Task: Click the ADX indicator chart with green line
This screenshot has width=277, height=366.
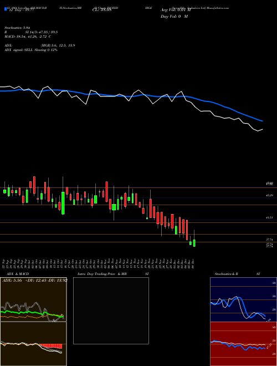Action: pyautogui.click(x=33, y=299)
